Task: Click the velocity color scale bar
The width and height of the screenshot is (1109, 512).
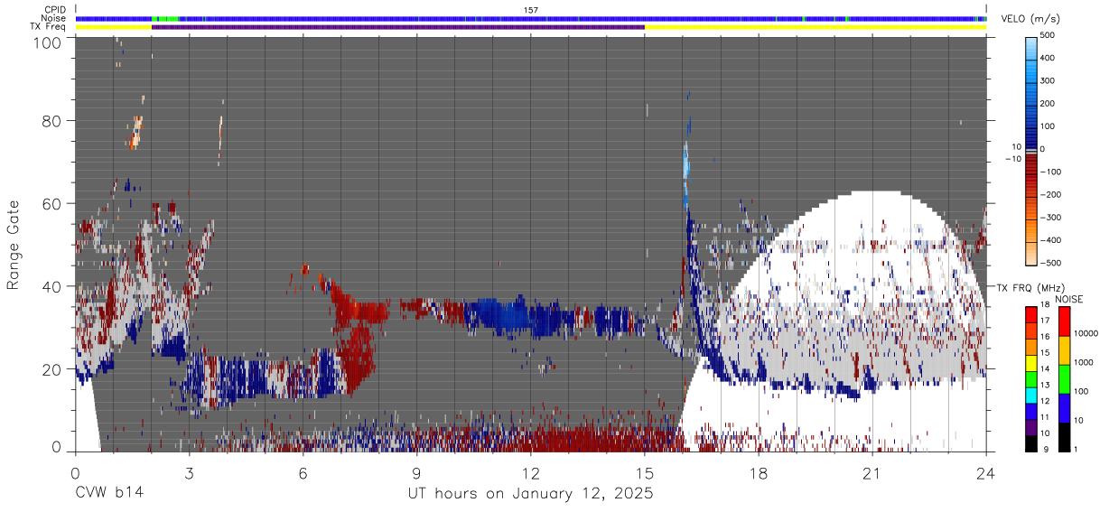Action: (1031, 149)
